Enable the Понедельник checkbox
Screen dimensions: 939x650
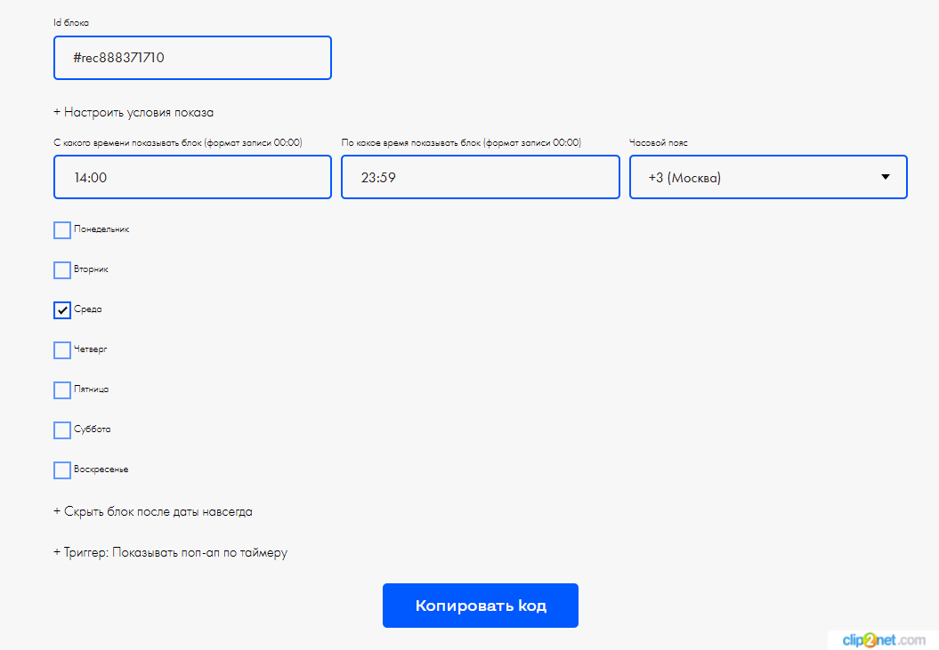click(62, 230)
